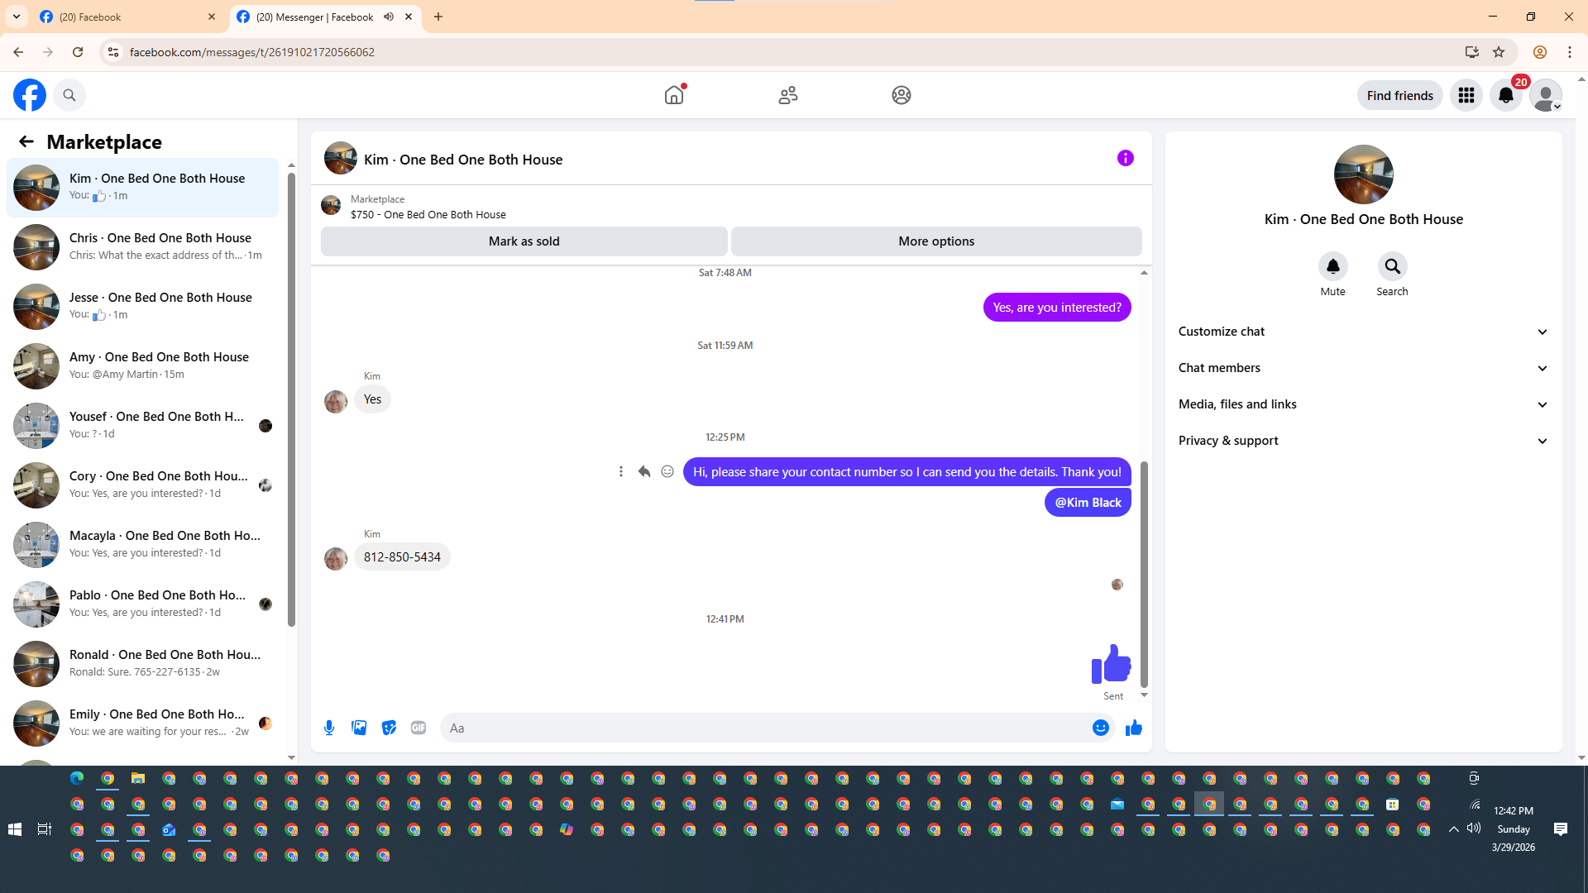Click the conversation list scrollbar

point(291,399)
